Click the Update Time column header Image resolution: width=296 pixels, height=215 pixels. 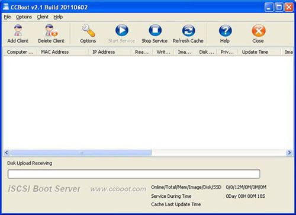pyautogui.click(x=259, y=52)
